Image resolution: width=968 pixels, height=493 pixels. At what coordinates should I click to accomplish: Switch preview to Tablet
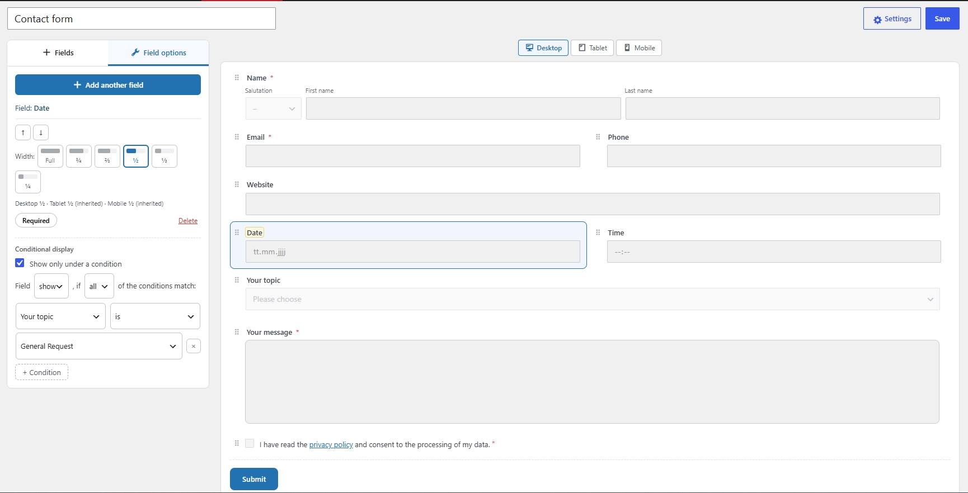coord(593,48)
